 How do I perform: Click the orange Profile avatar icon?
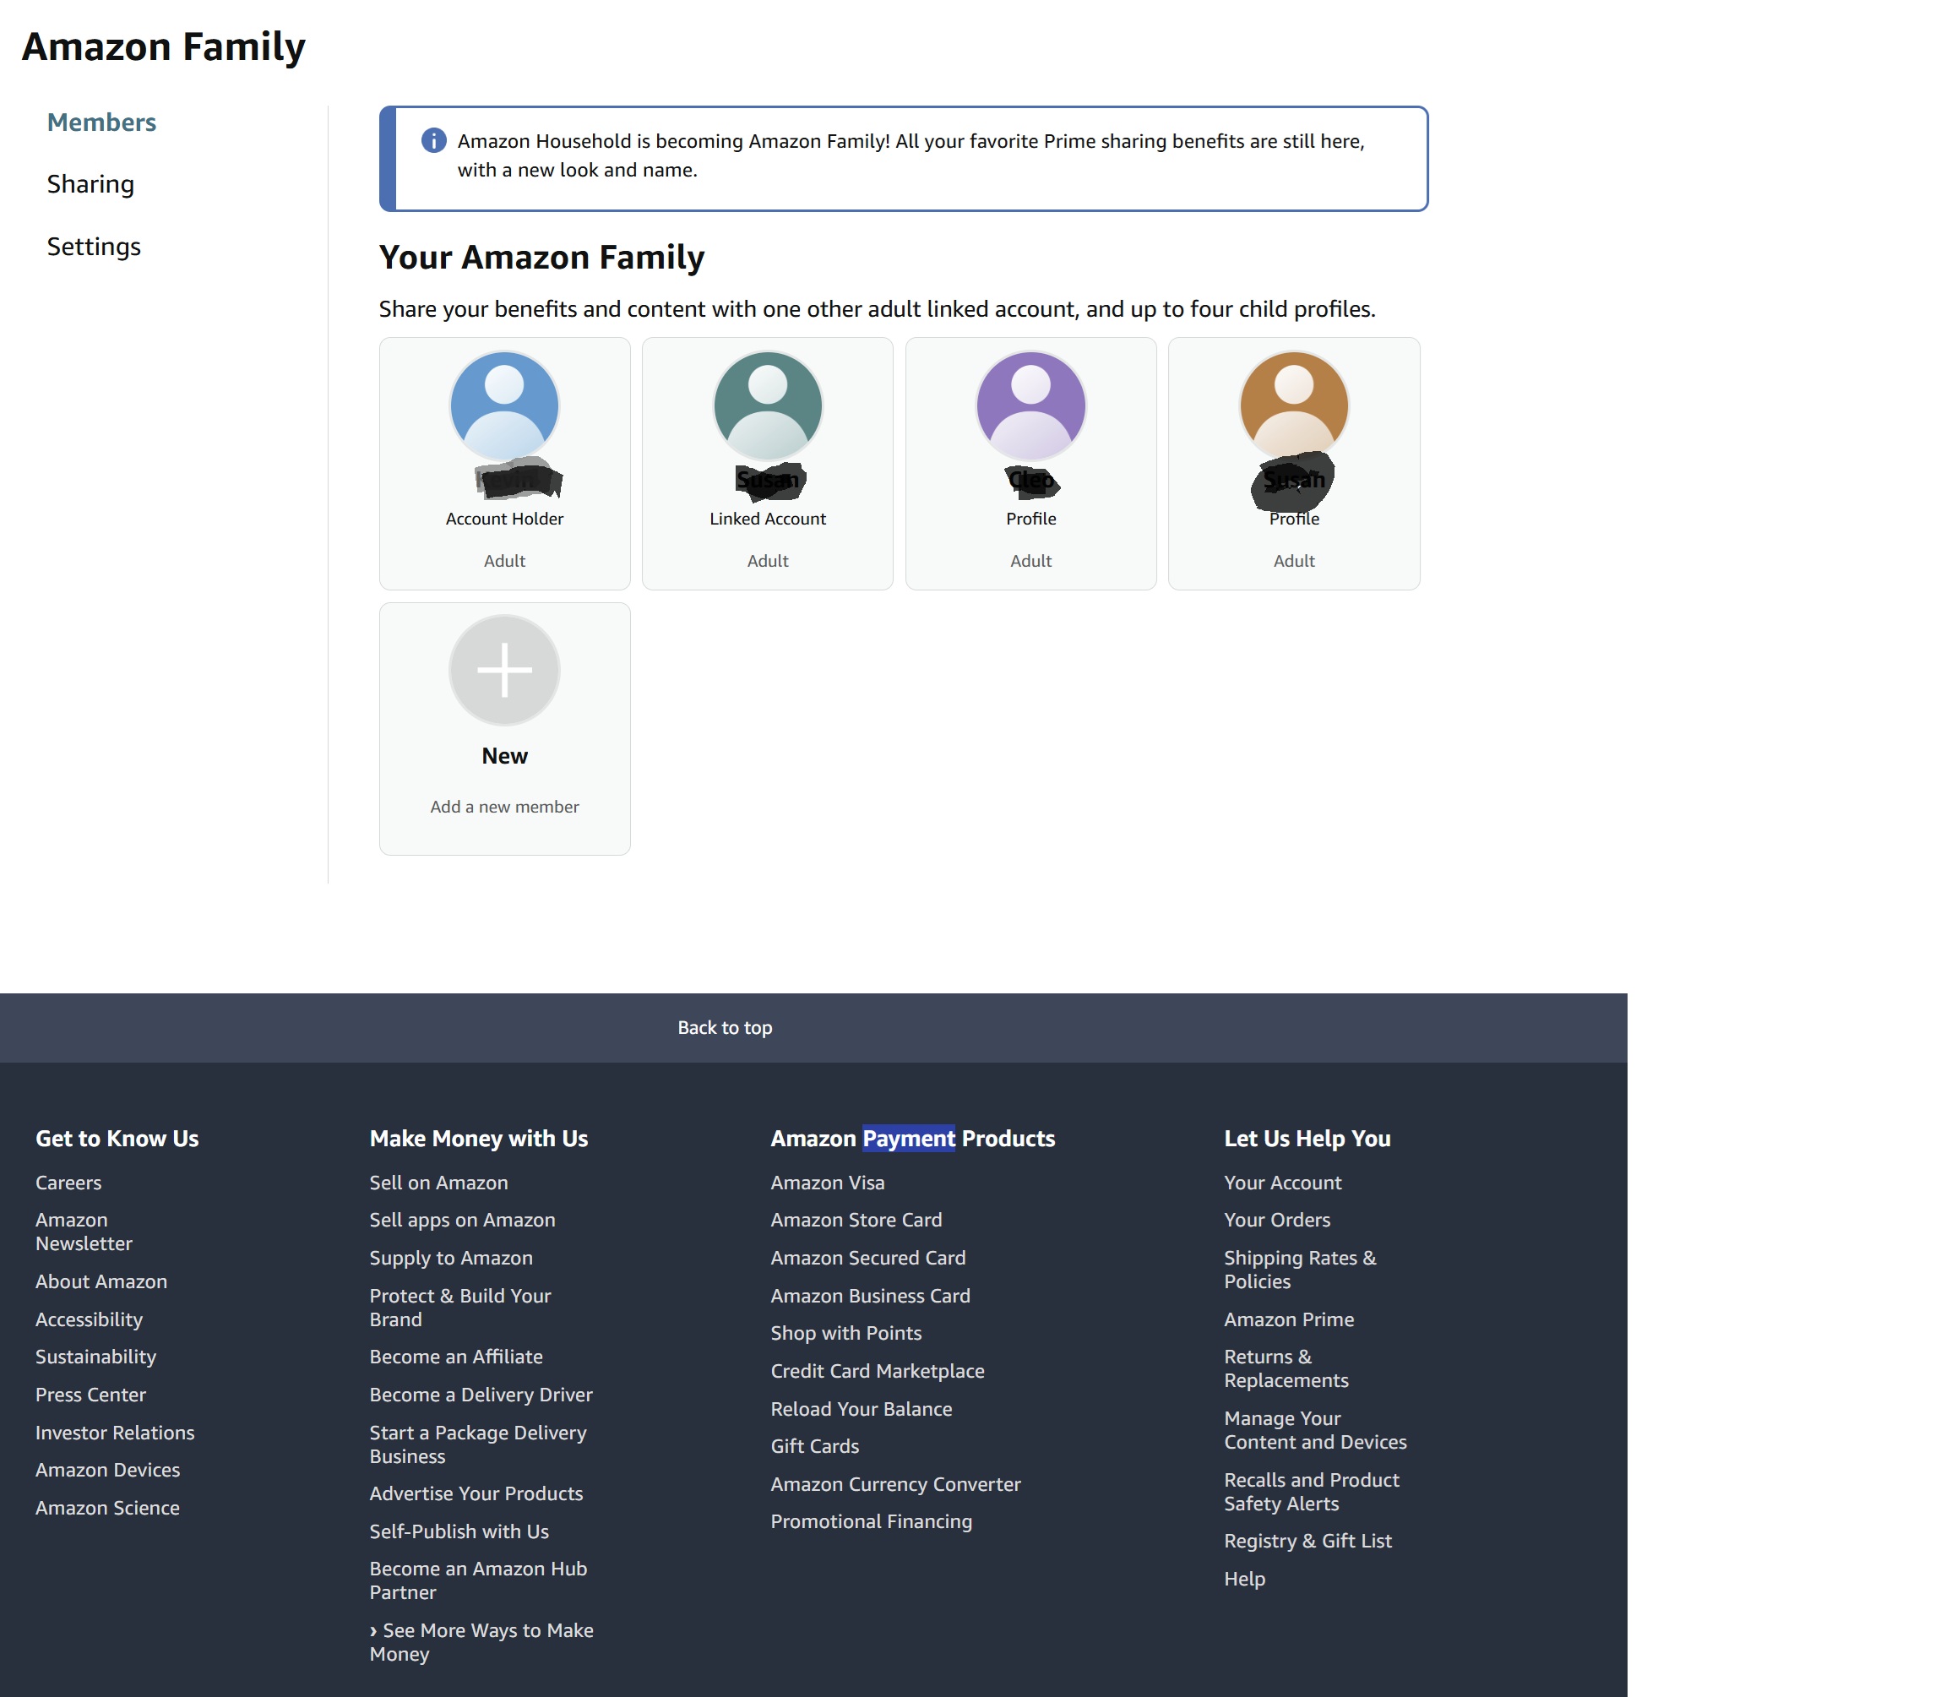click(1294, 405)
